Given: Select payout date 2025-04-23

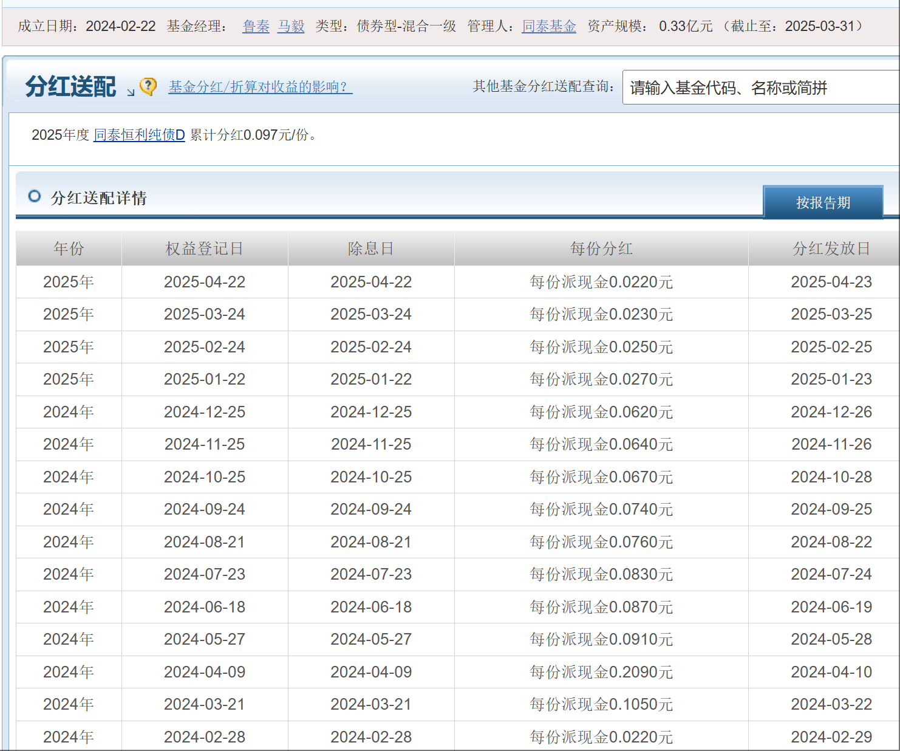Looking at the screenshot, I should click(x=831, y=282).
